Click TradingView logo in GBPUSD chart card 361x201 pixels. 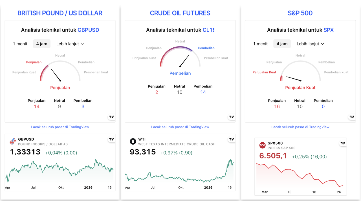click(x=112, y=139)
